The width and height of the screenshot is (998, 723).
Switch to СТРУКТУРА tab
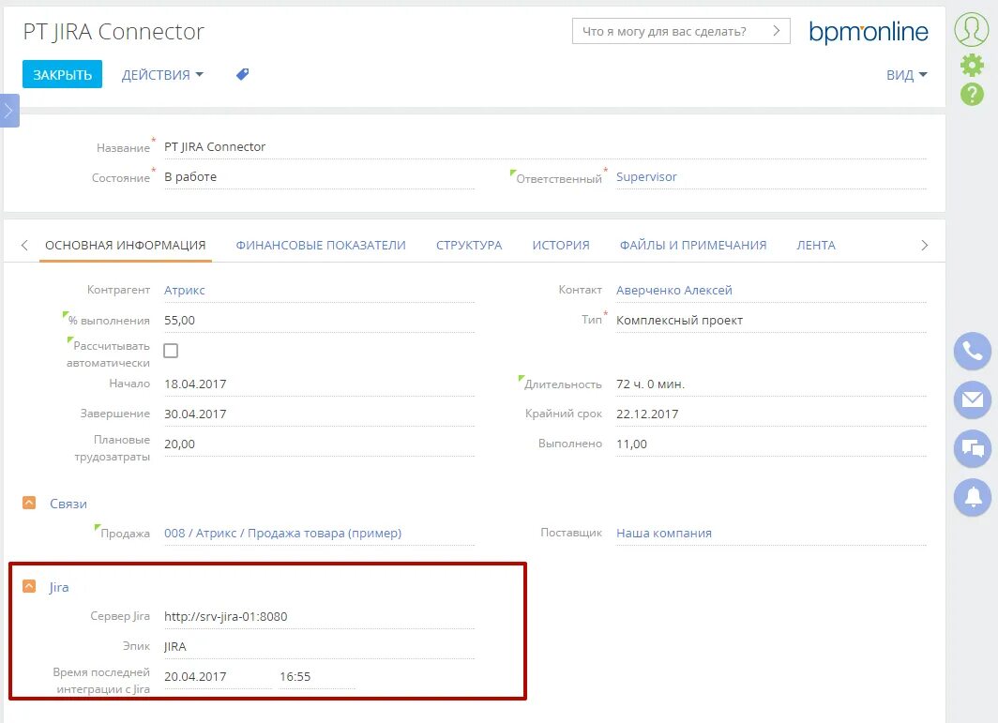pos(469,245)
